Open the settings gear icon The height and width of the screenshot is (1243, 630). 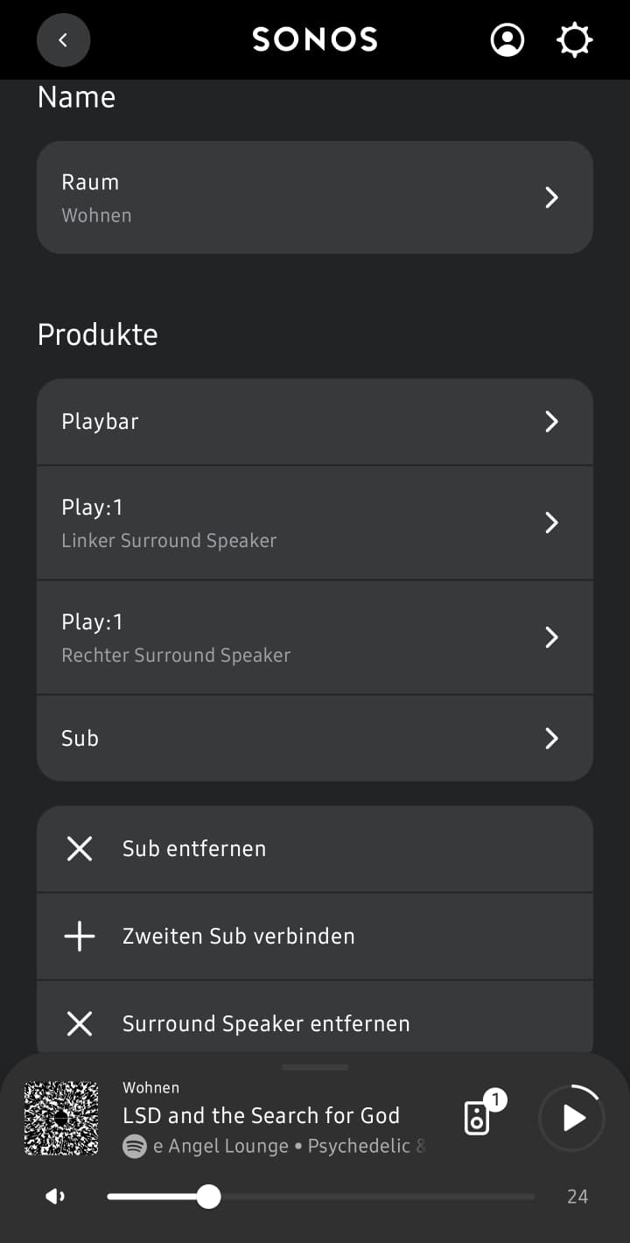point(575,40)
